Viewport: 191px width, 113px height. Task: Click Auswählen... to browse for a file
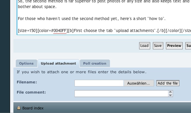(x=139, y=83)
